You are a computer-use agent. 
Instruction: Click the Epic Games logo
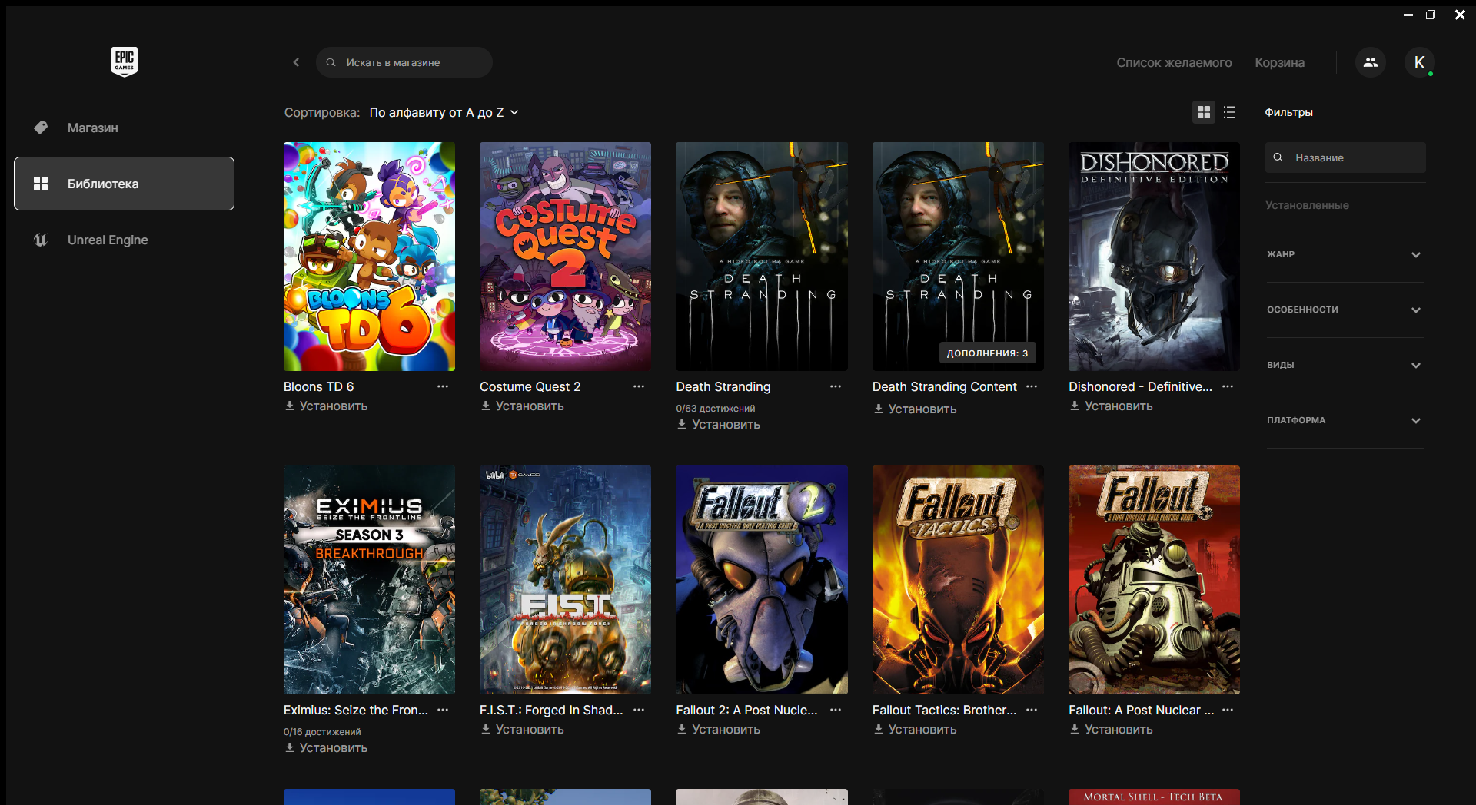125,61
